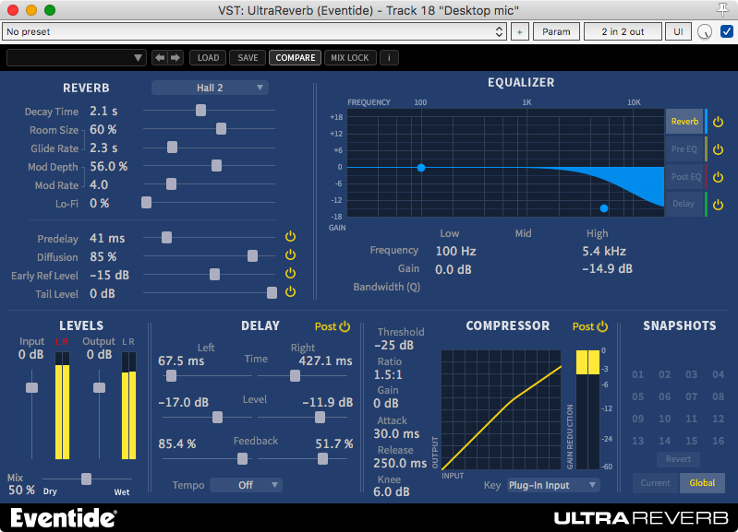Image resolution: width=738 pixels, height=532 pixels.
Task: Click the Threshold -25 dB value
Action: [394, 346]
